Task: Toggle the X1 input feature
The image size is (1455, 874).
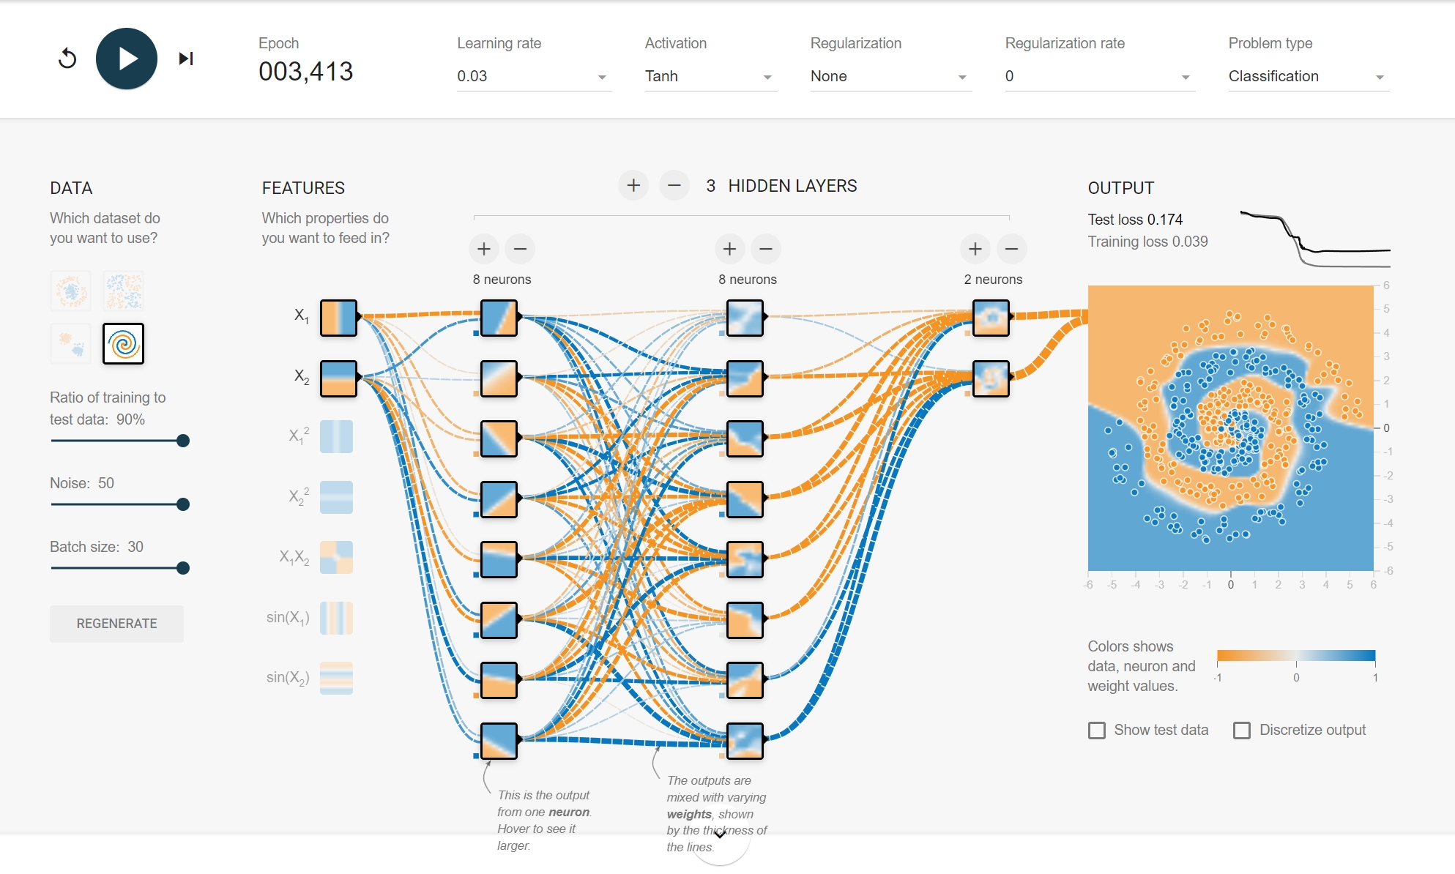Action: click(x=338, y=318)
